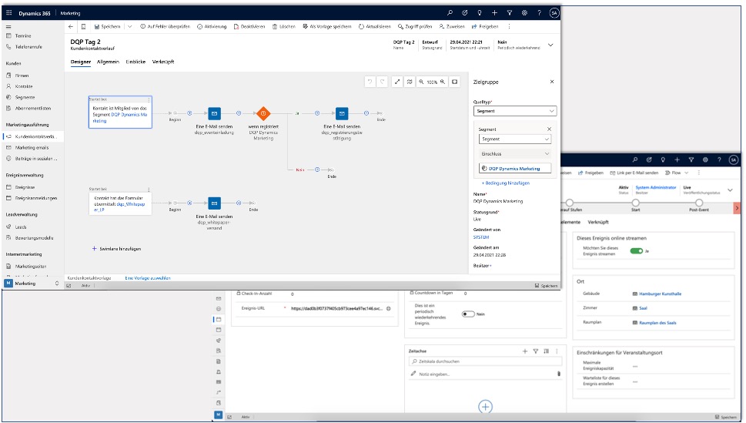Switch to the Allgemein tab

point(108,62)
